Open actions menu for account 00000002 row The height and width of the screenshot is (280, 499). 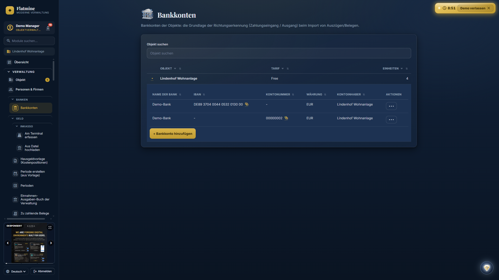click(391, 120)
